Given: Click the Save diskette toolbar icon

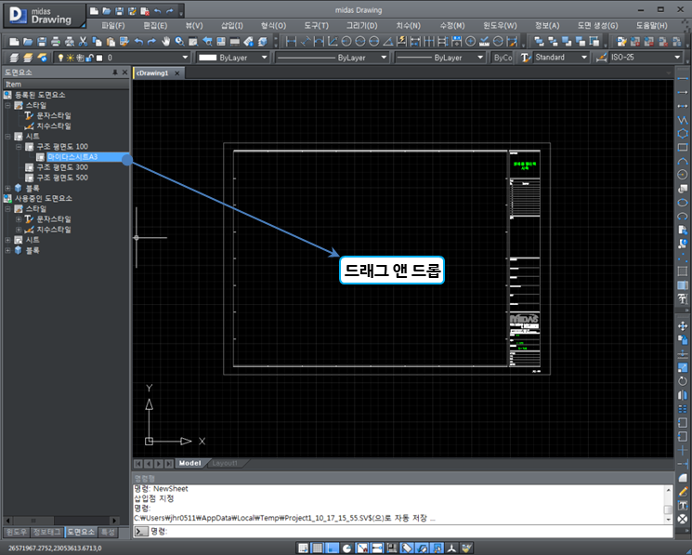Looking at the screenshot, I should tap(42, 42).
